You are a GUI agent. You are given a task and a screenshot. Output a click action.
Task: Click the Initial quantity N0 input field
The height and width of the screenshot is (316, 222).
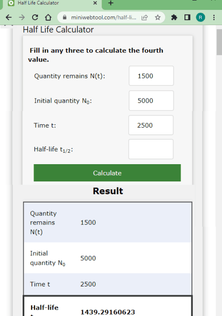151,101
